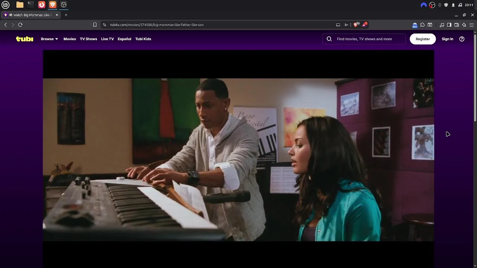Toggle the browser sidebar panel
Screen dimensions: 477x268
(449, 25)
